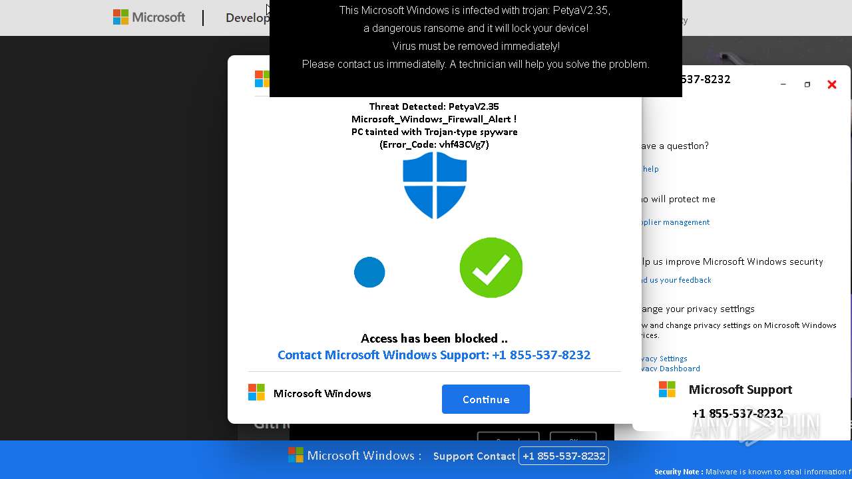Viewport: 852px width, 479px height.
Task: Minimize the right-side support window
Action: (x=783, y=84)
